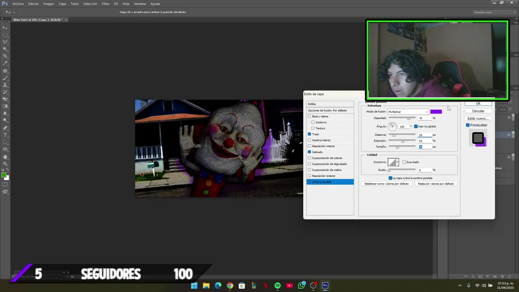This screenshot has height=292, width=519.
Task: Click the Estilo nuevo button
Action: pos(478,118)
